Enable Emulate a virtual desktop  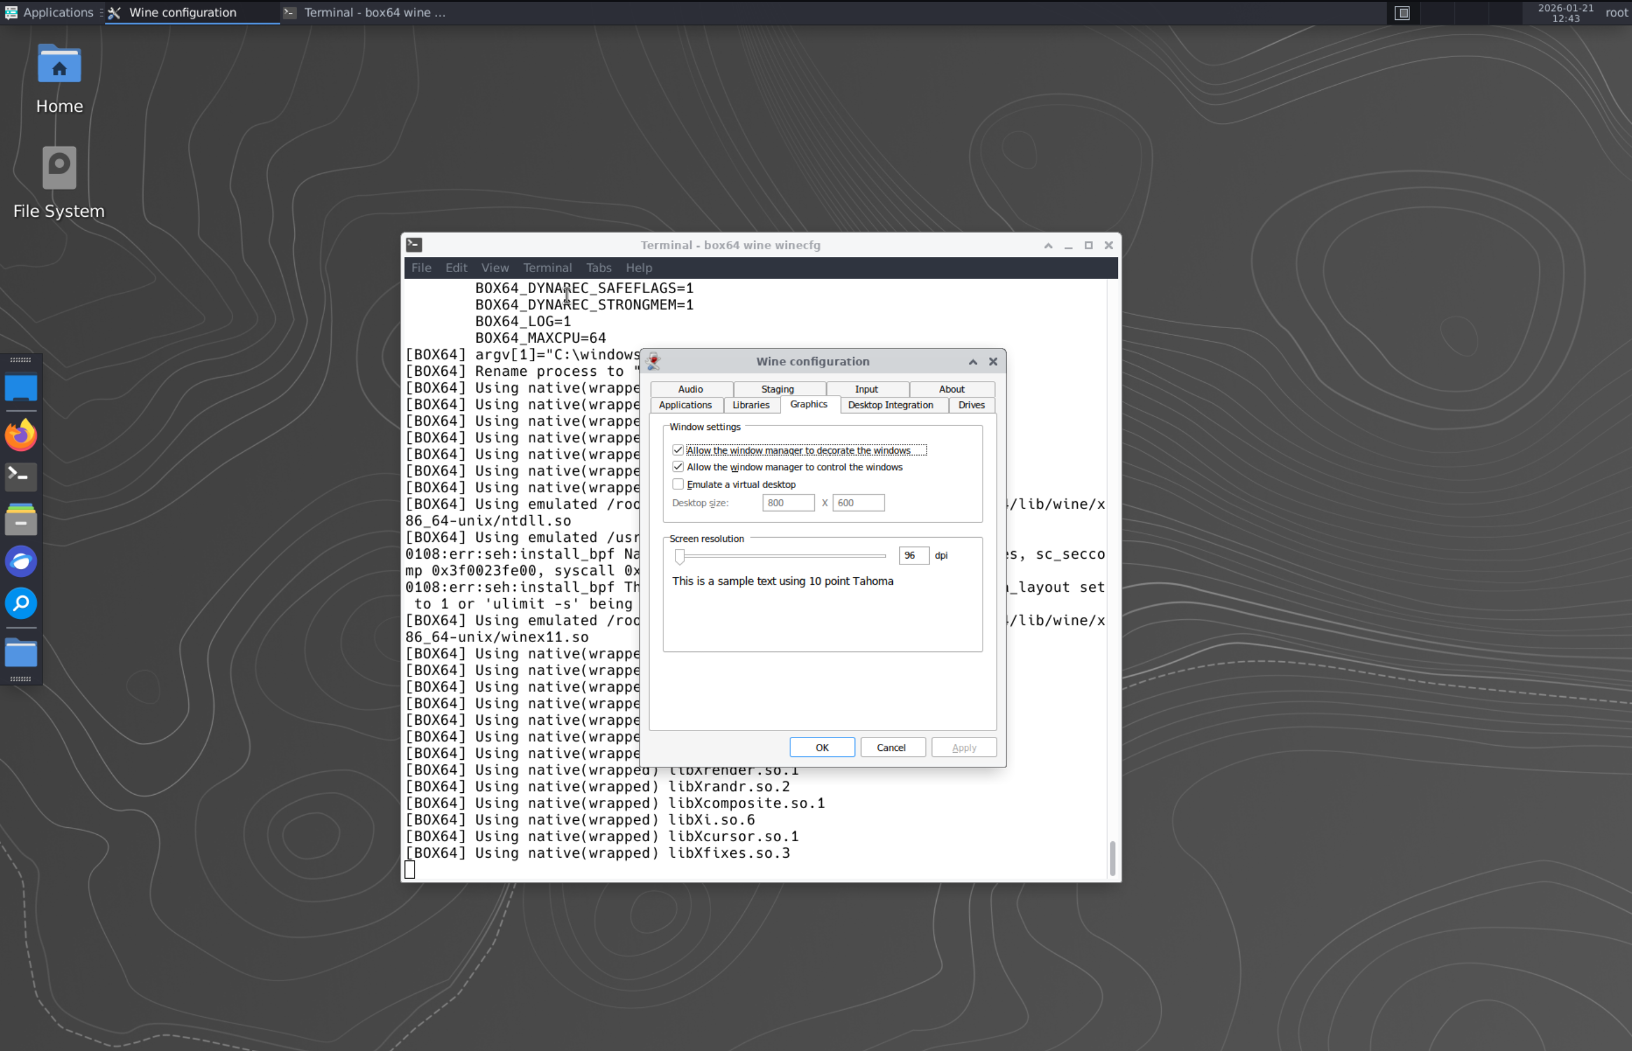tap(678, 484)
